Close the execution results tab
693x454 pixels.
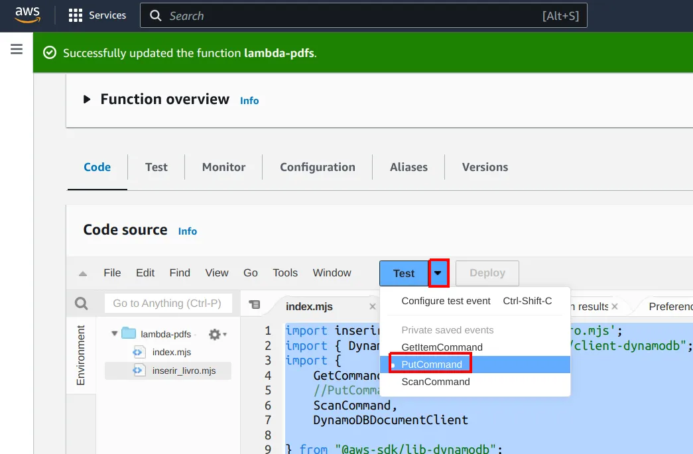tap(614, 306)
